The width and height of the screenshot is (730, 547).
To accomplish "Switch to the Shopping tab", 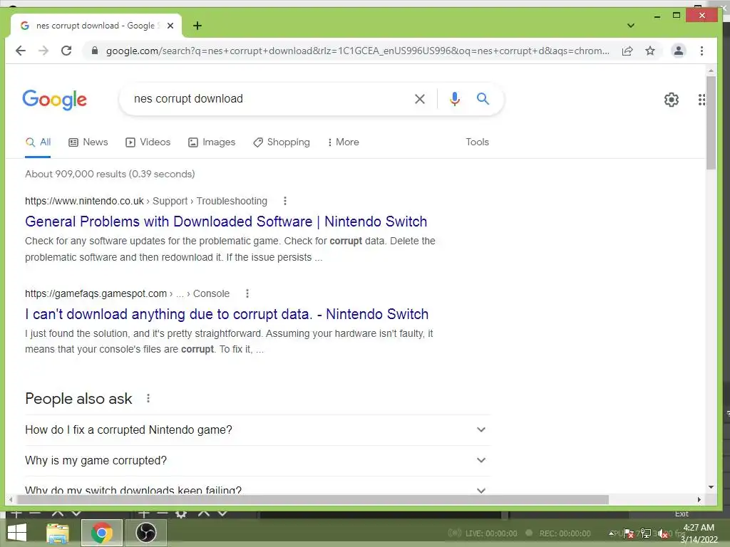I will (281, 142).
